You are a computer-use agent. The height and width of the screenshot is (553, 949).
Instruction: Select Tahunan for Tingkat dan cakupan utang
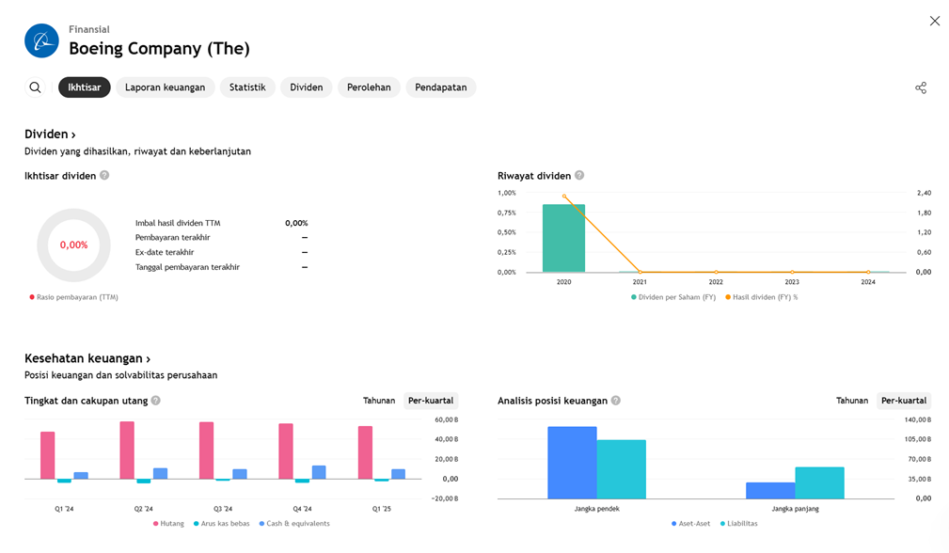(x=379, y=401)
